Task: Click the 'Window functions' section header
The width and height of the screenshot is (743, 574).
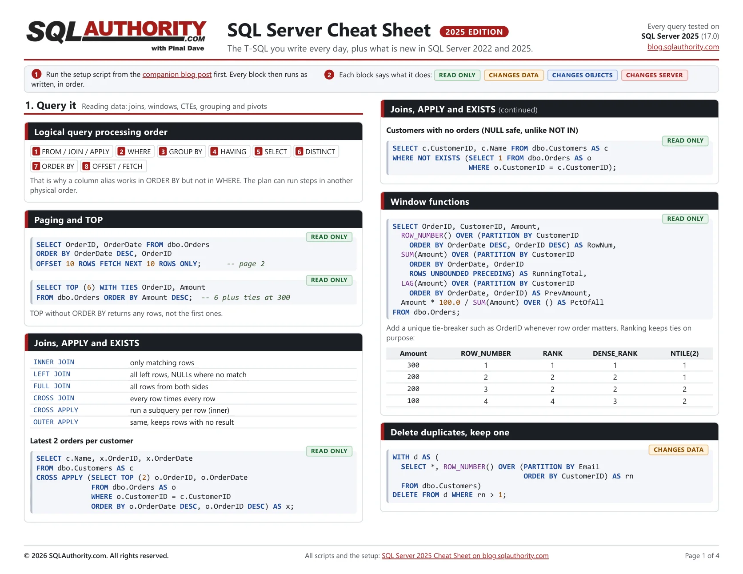Action: tap(550, 201)
